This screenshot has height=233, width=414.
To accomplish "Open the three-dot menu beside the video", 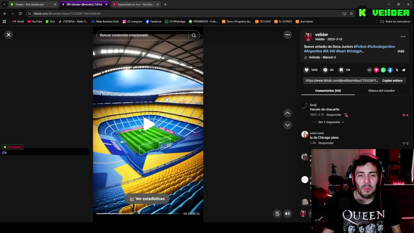I will click(x=288, y=35).
